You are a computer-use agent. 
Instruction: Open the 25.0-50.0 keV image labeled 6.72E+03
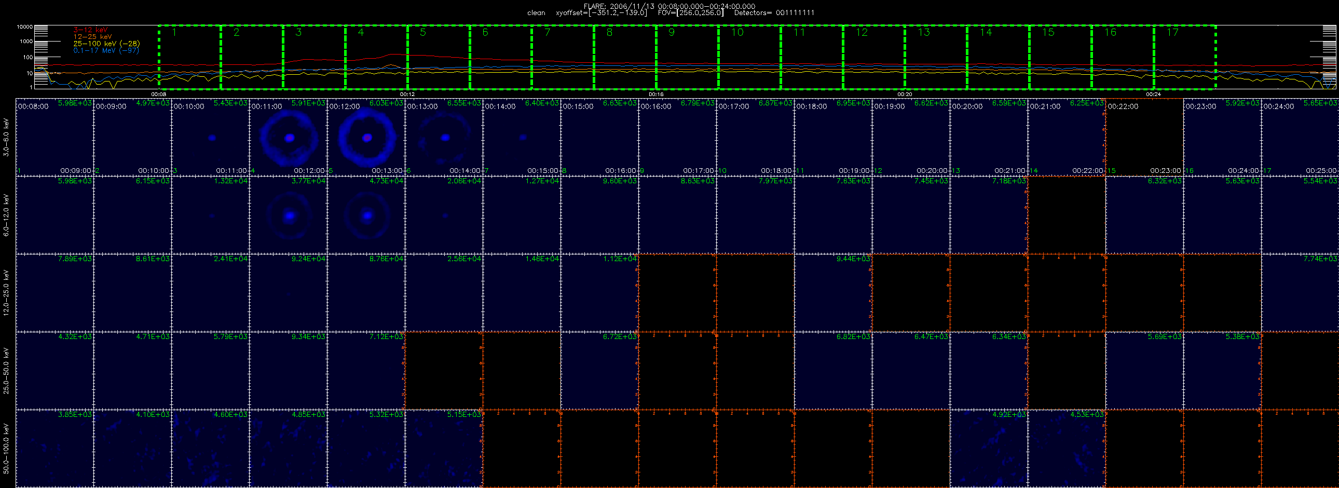point(600,371)
